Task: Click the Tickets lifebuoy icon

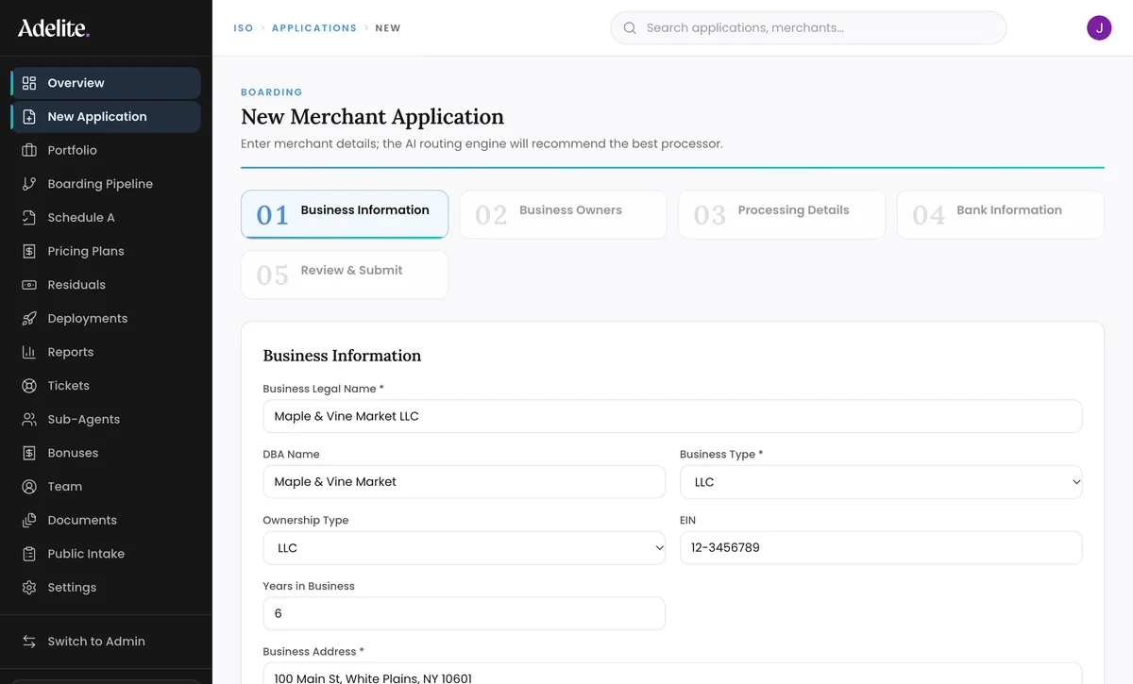Action: tap(29, 386)
